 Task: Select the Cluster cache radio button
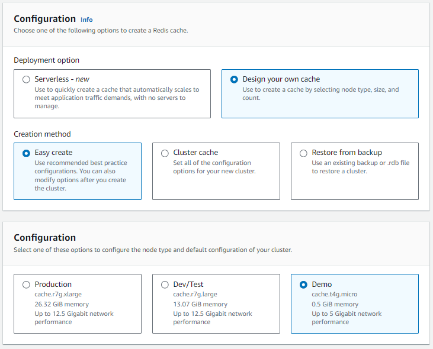(x=165, y=153)
